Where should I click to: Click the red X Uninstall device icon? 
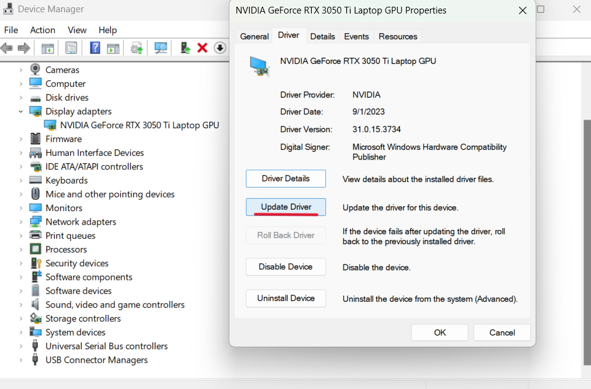(202, 48)
